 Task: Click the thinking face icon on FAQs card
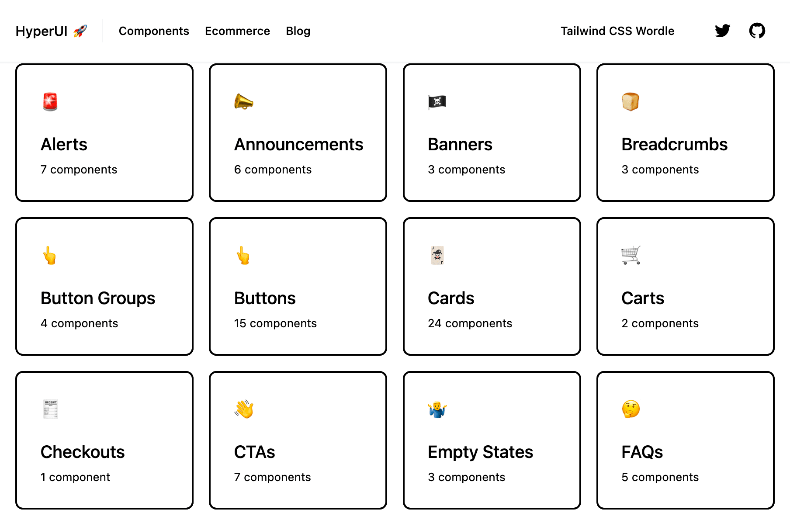point(631,409)
